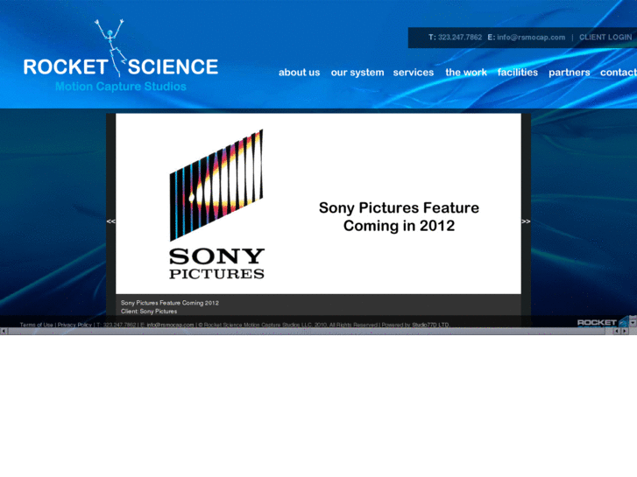Screen dimensions: 637x477
Task: Open the Studio77D LTD footer link
Action: (430, 325)
